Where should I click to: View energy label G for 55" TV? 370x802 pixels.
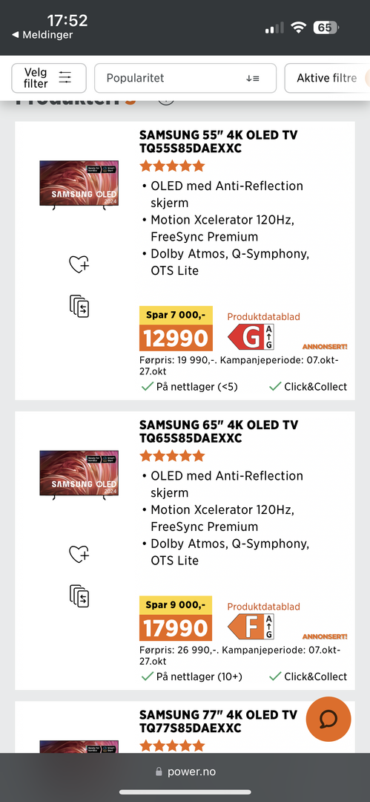[x=251, y=338]
